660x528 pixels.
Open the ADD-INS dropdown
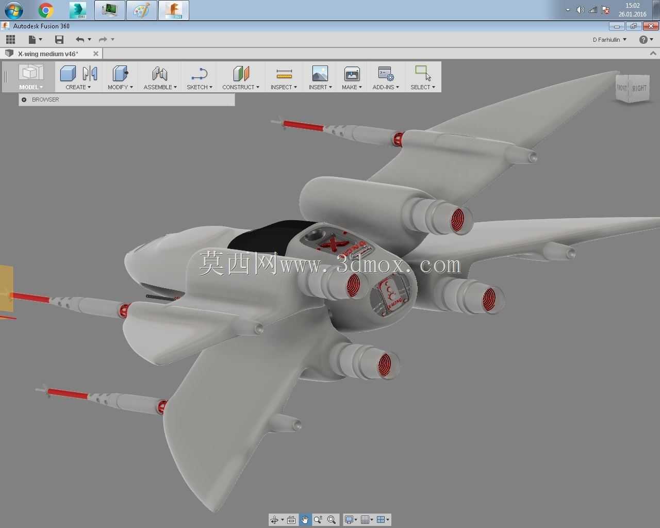click(x=386, y=87)
